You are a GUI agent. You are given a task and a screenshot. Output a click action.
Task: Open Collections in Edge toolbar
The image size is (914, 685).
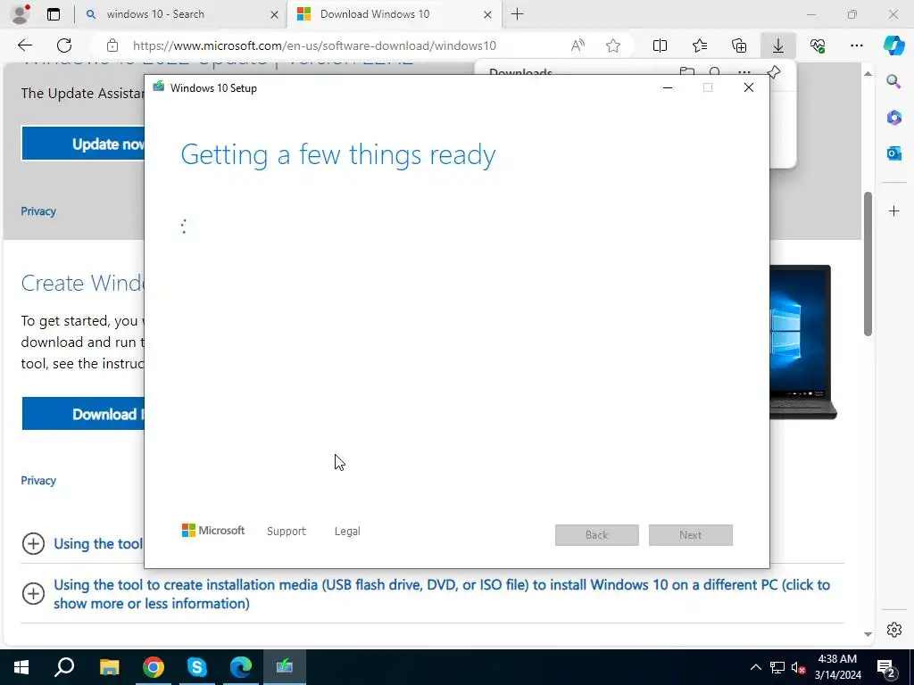[x=738, y=45]
